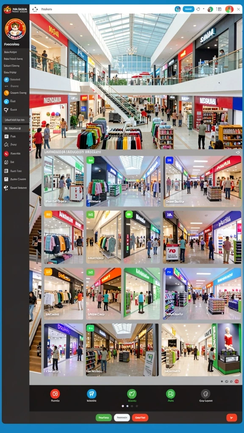Click the dark green round avatar in top bar

[x=210, y=9]
